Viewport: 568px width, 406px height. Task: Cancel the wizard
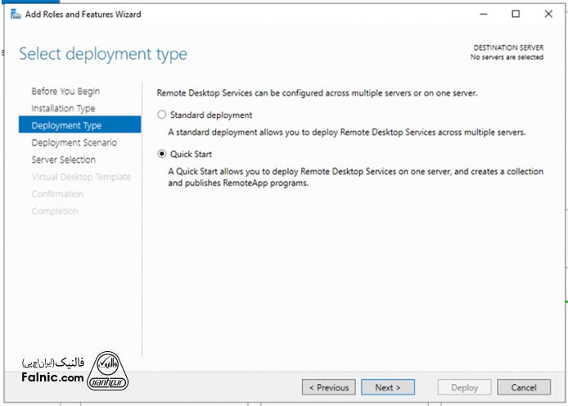524,387
